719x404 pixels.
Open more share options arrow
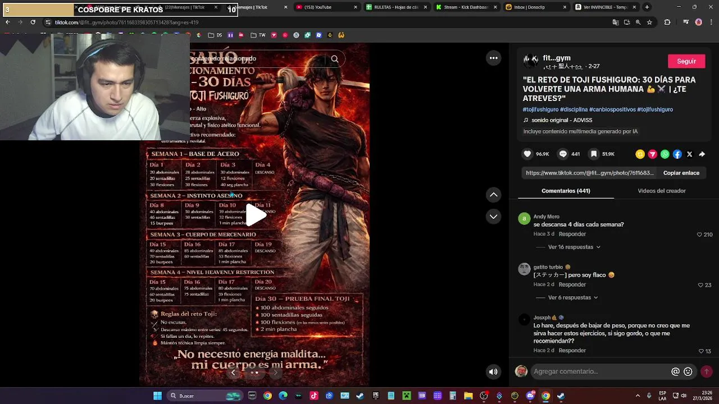point(702,154)
